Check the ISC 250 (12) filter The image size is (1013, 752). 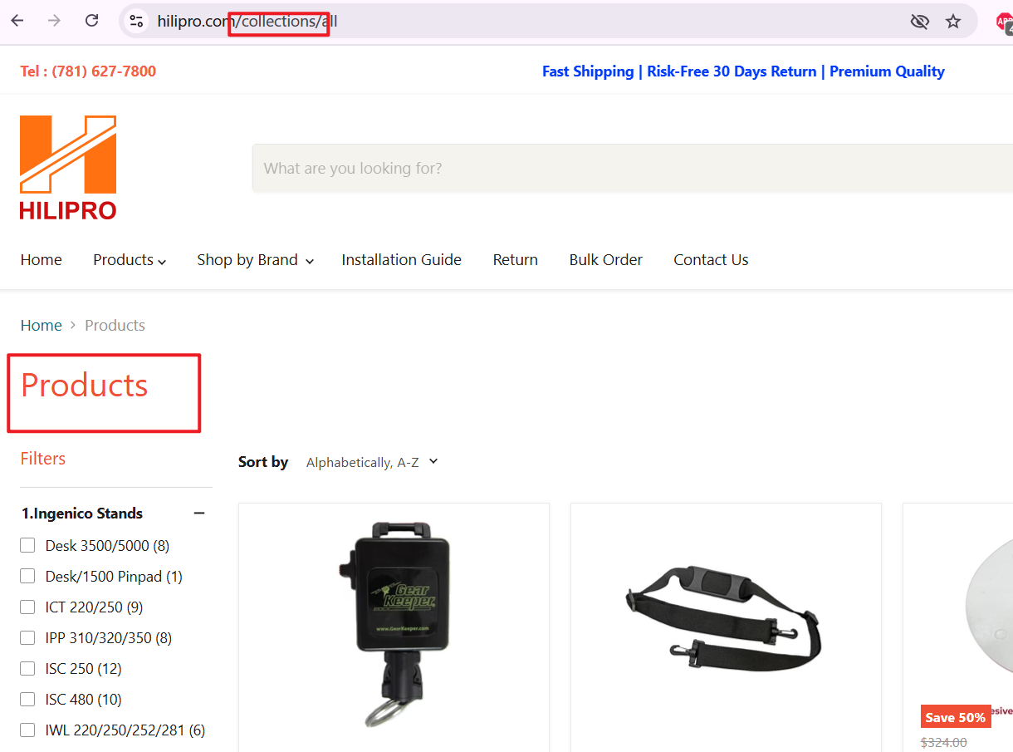pyautogui.click(x=27, y=669)
